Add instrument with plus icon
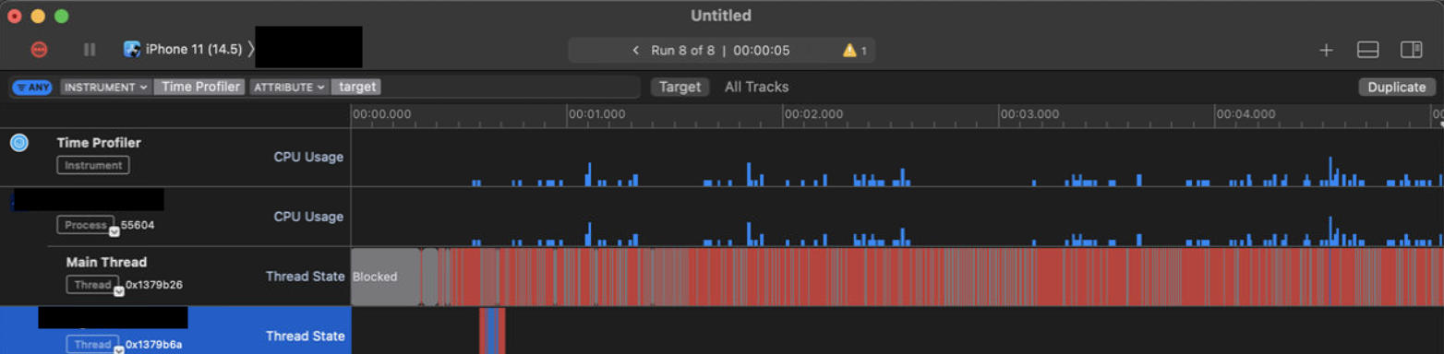This screenshot has width=1444, height=354. (1326, 50)
